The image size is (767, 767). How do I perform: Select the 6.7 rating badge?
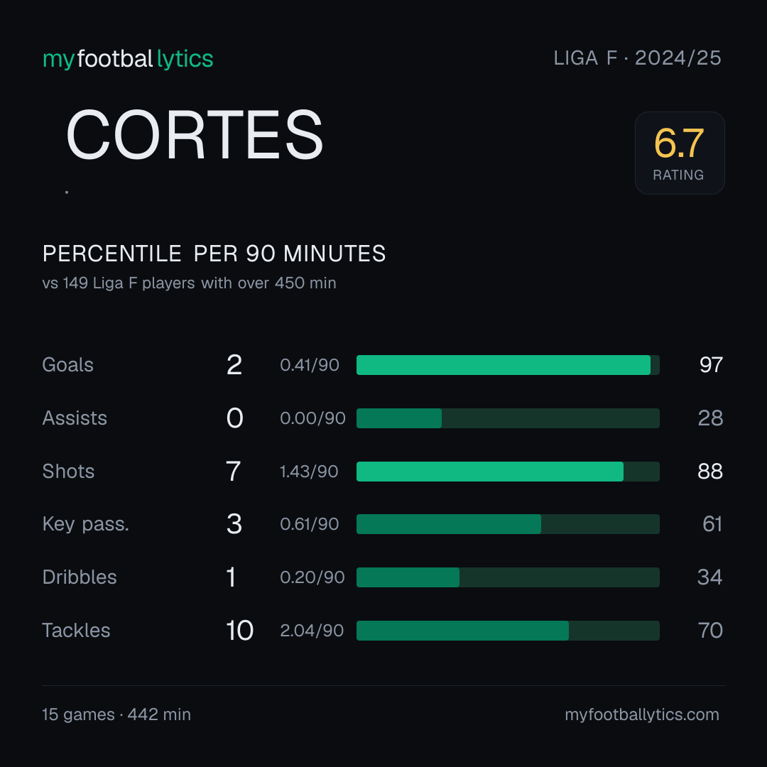pos(680,153)
